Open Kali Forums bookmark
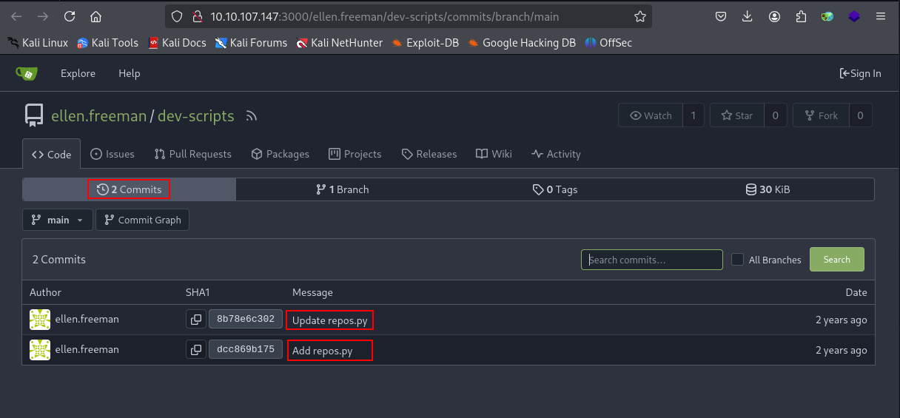The height and width of the screenshot is (418, 900). (x=251, y=43)
